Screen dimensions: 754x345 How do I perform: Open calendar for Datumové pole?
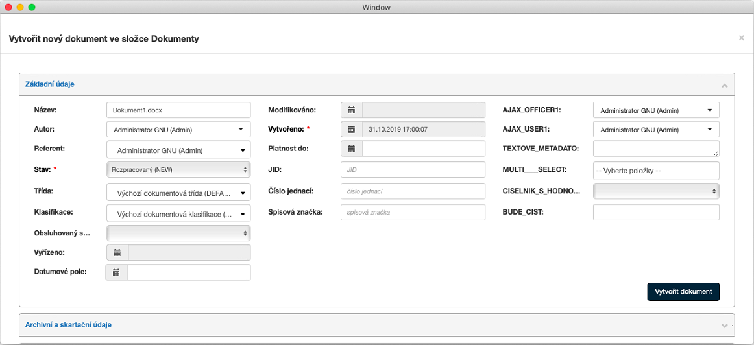pyautogui.click(x=117, y=272)
